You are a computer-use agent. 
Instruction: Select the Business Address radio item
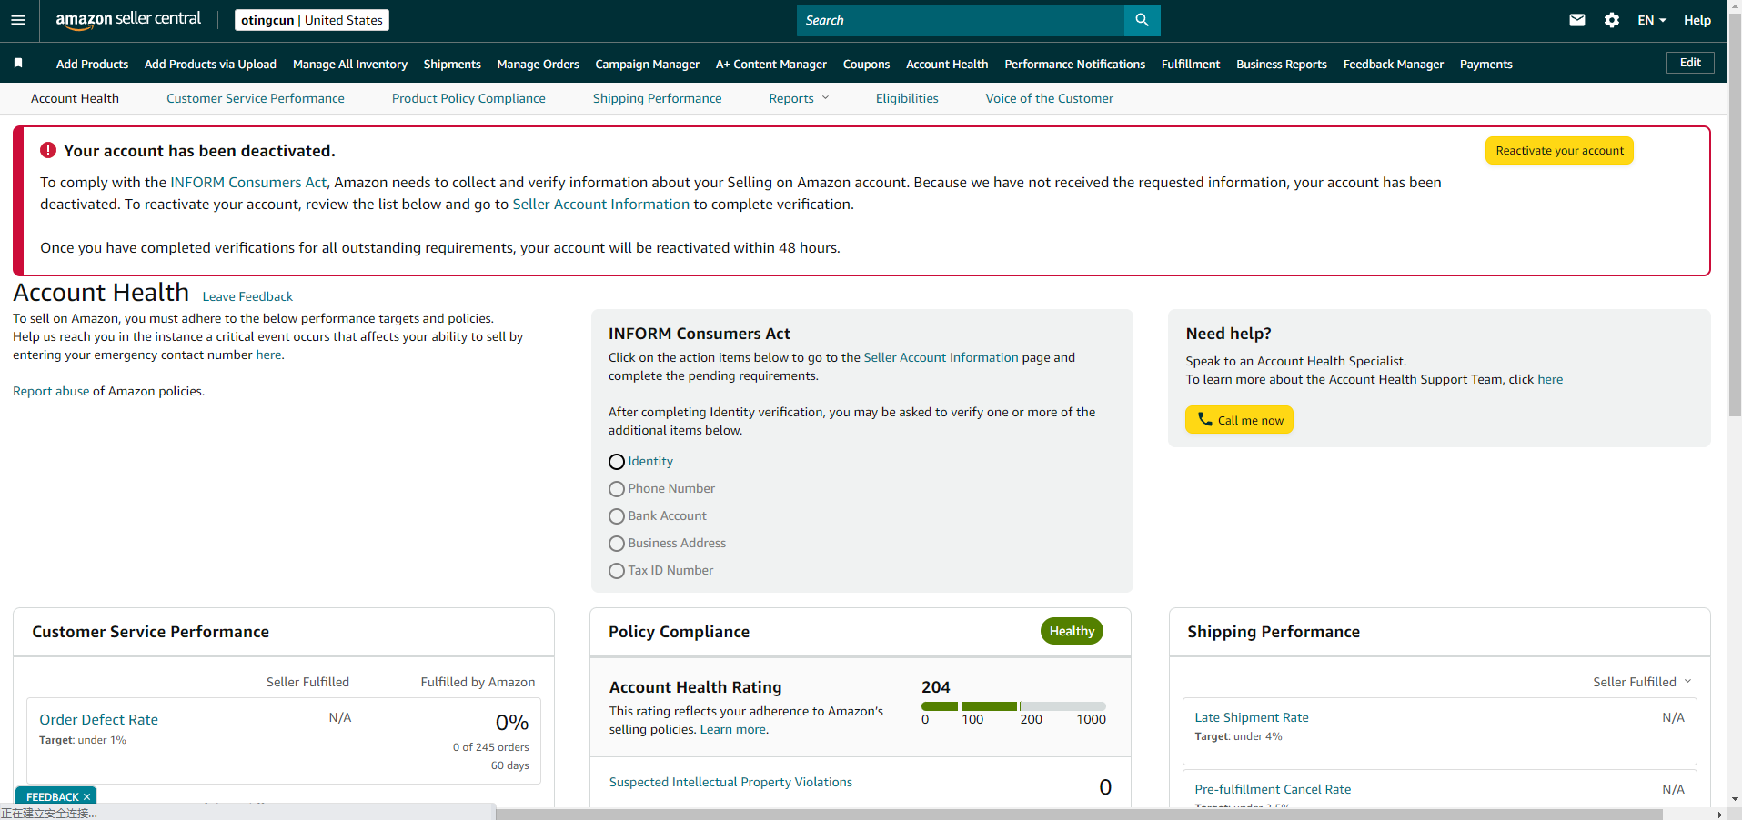coord(617,544)
